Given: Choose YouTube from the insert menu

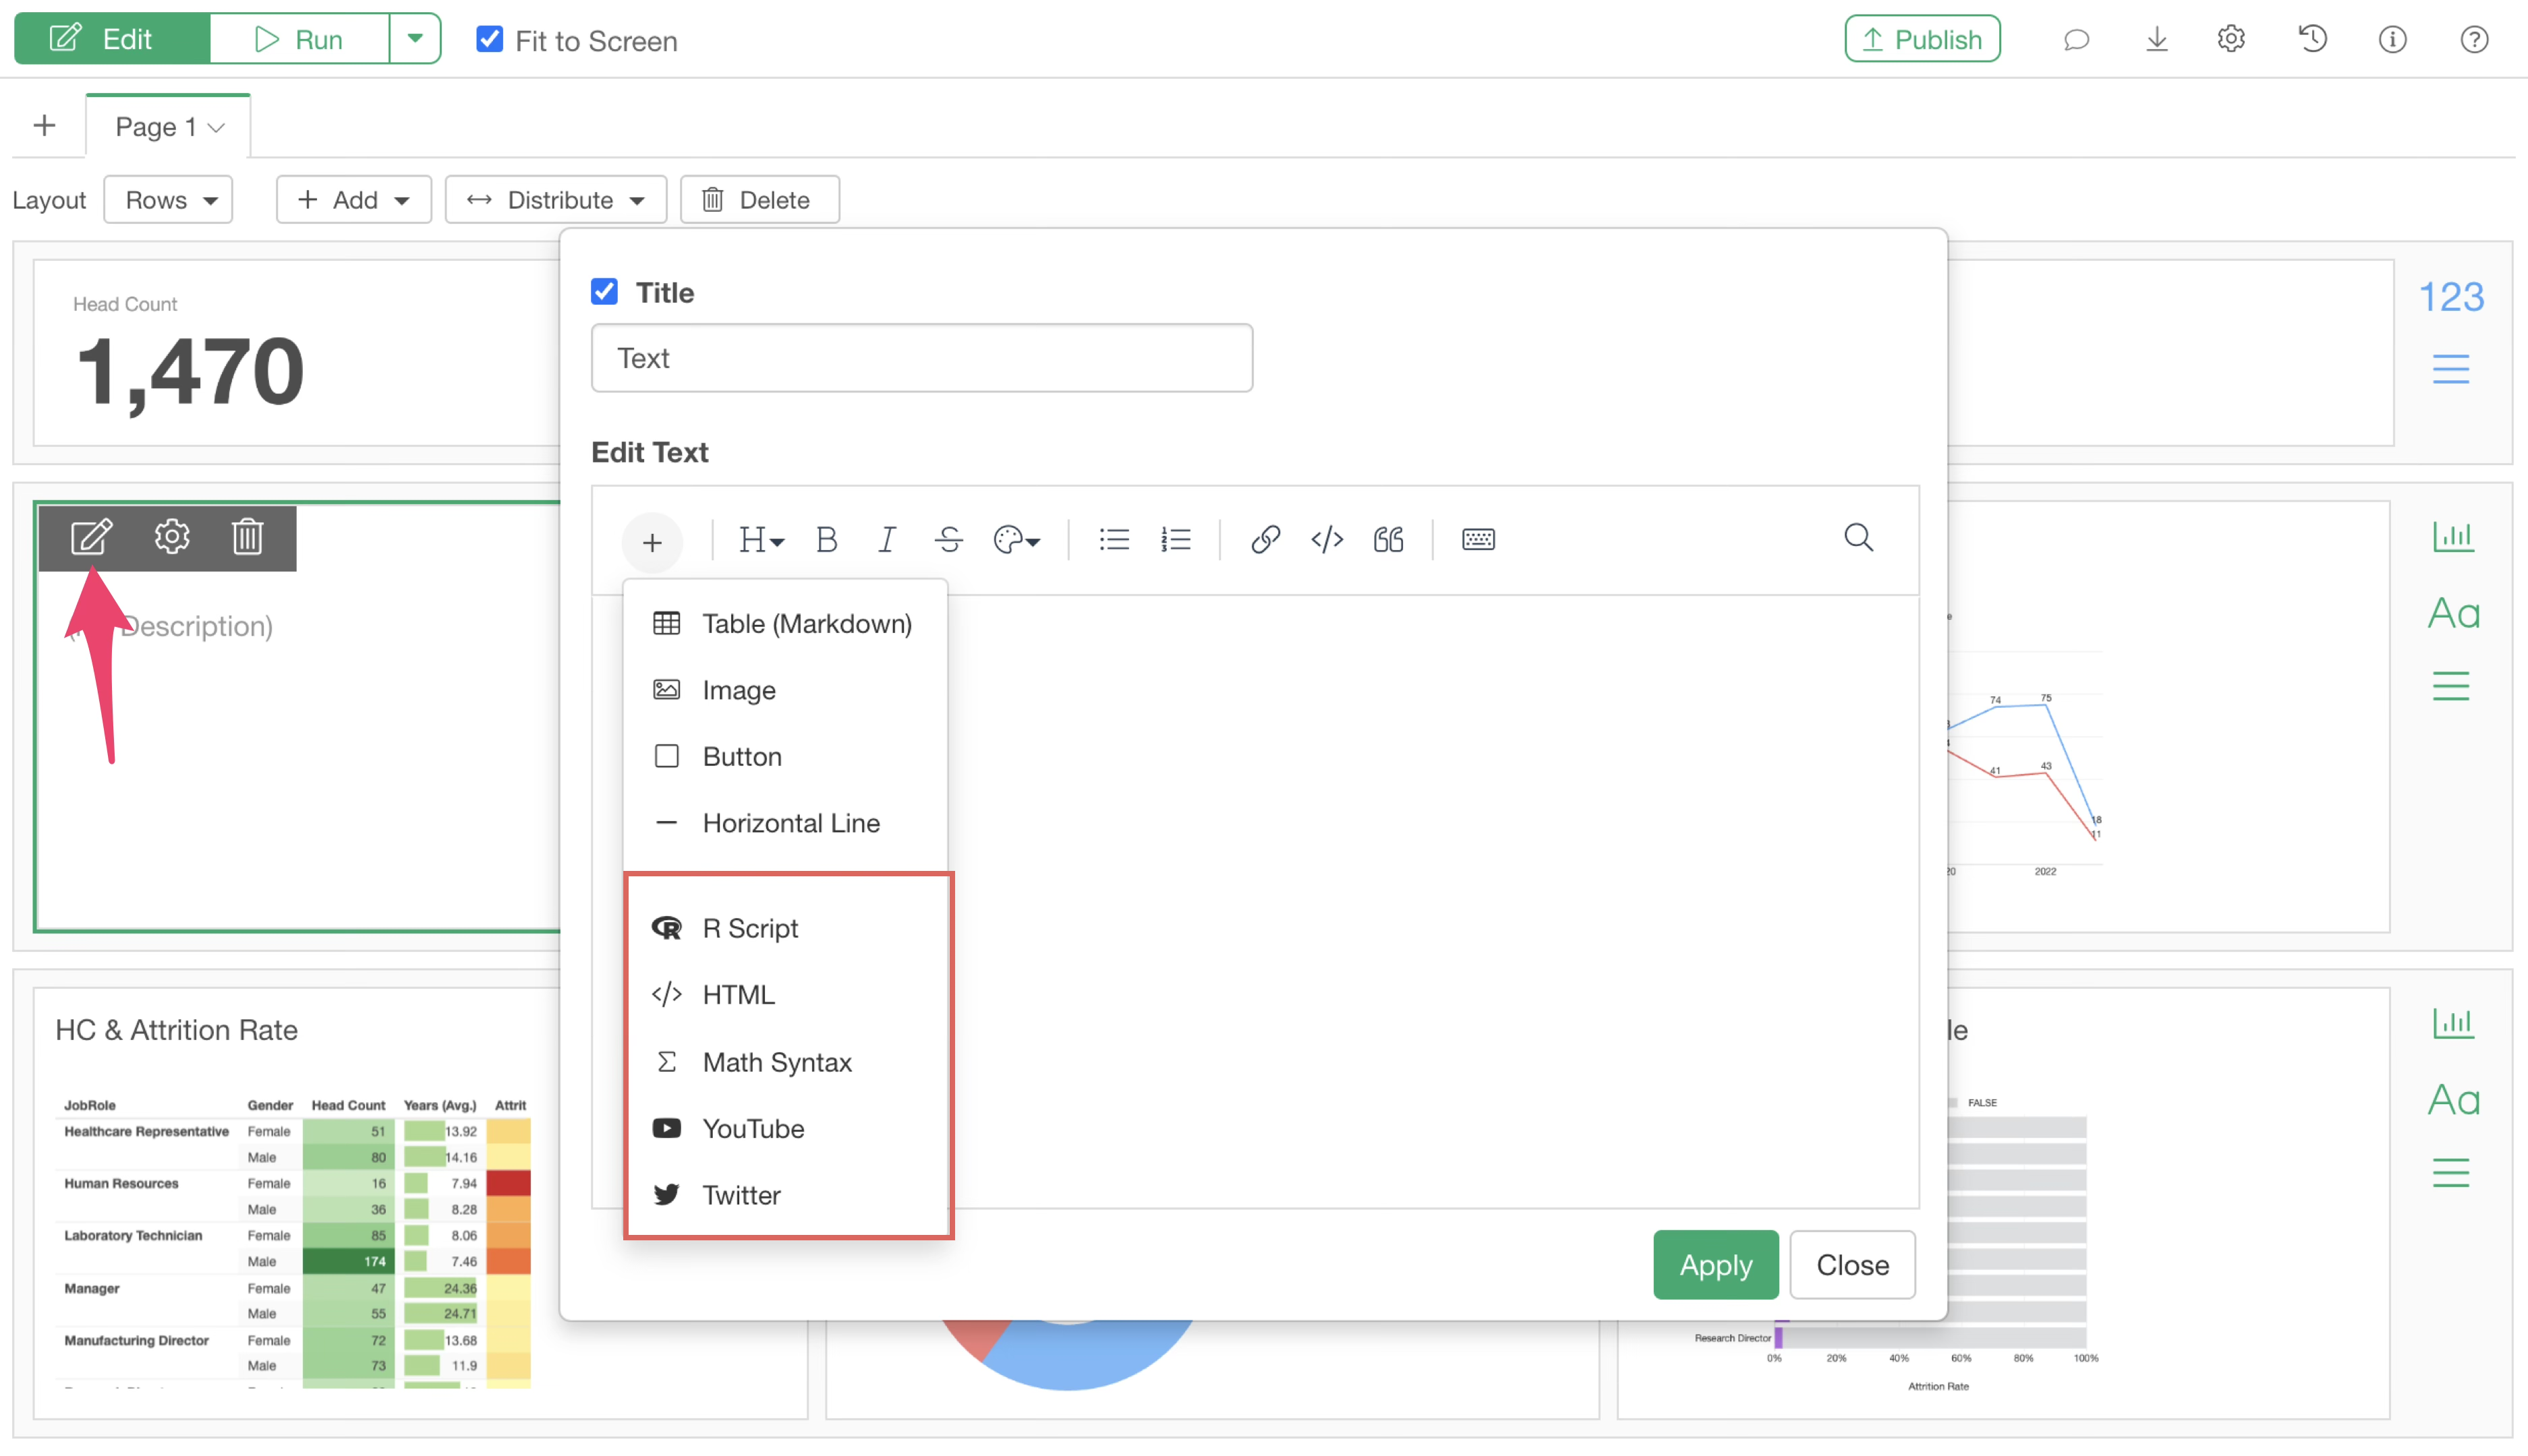Looking at the screenshot, I should (752, 1128).
